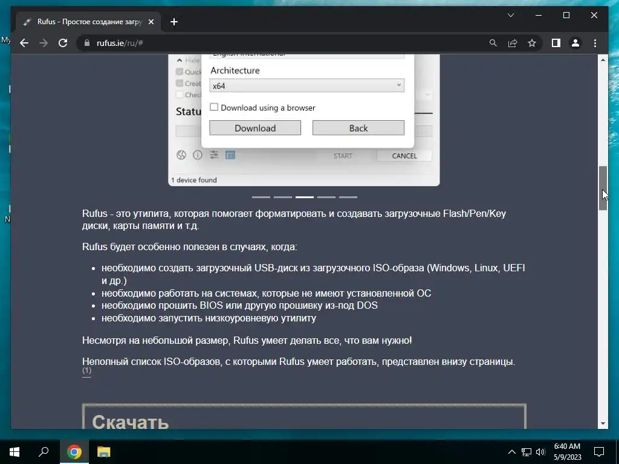Open the Windows Start menu
This screenshot has height=464, width=619.
(x=15, y=452)
